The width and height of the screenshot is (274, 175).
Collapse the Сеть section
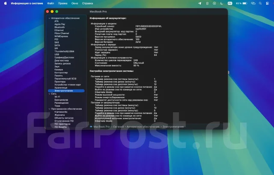click(x=50, y=94)
